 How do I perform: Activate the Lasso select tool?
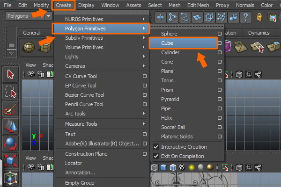[x=10, y=92]
